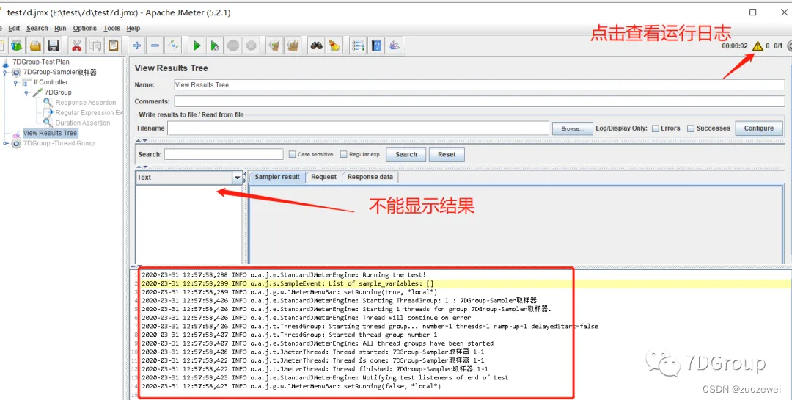The height and width of the screenshot is (400, 792).
Task: Open the Tools menu
Action: point(112,29)
